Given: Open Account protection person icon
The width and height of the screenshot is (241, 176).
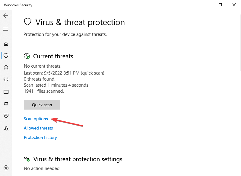Looking at the screenshot, I should point(6,68).
